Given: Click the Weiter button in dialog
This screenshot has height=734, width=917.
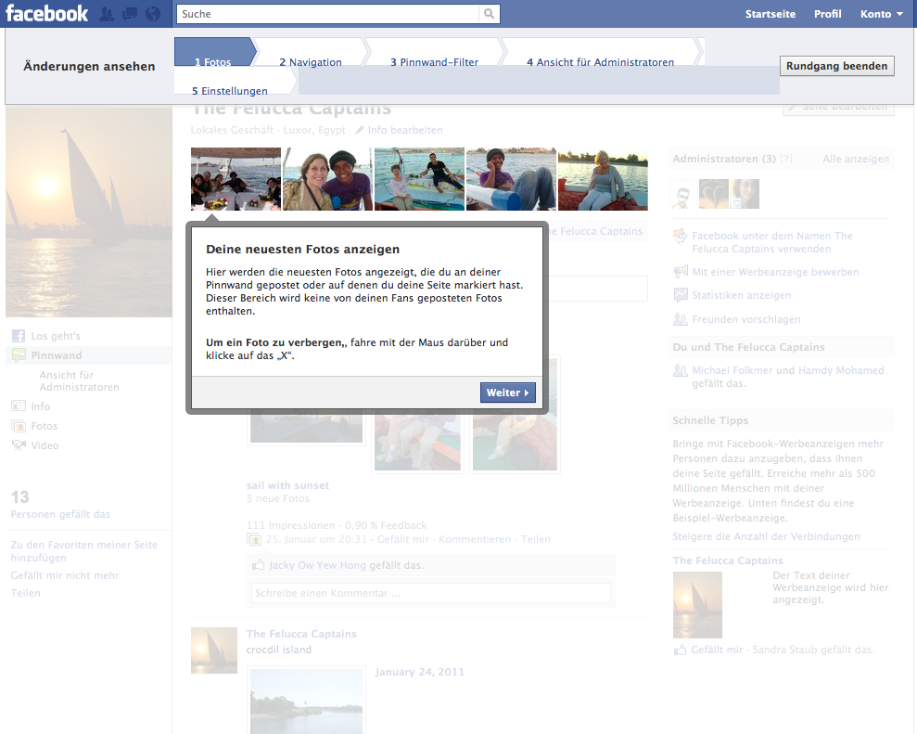Looking at the screenshot, I should pyautogui.click(x=507, y=393).
